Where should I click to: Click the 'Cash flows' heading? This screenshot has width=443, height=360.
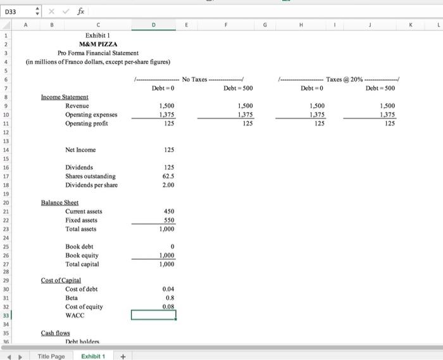[56, 333]
